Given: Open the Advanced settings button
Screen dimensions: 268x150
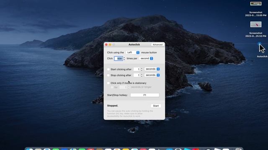Looking at the screenshot, I should coord(157,45).
